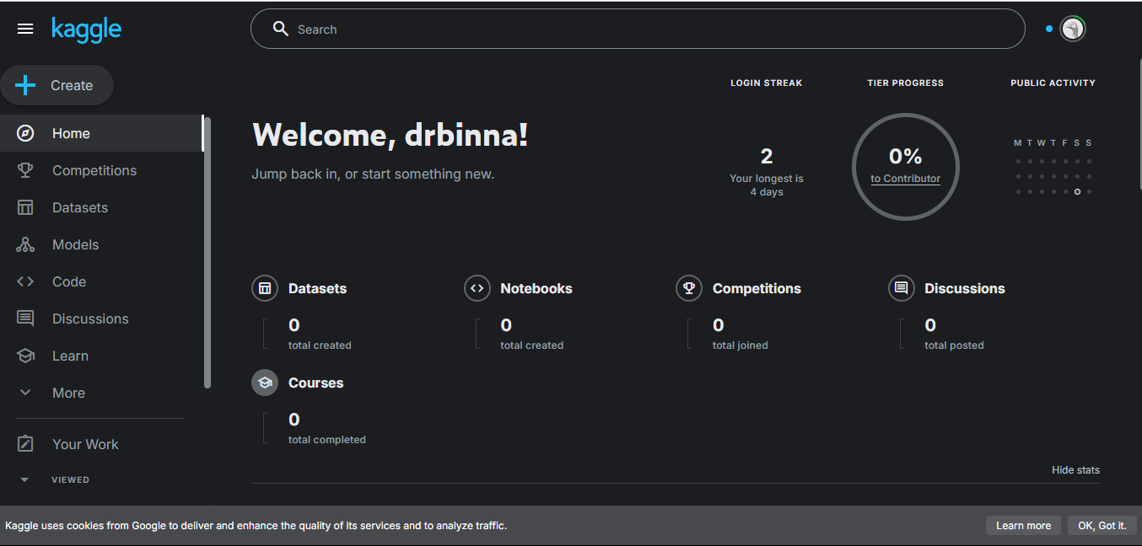Click the Discussions stats comment icon
Screen dimensions: 1142x546
tap(901, 288)
